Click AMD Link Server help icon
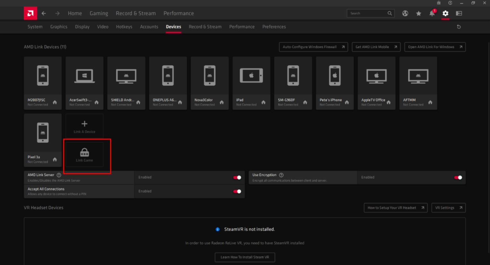The width and height of the screenshot is (490, 265). click(x=59, y=175)
